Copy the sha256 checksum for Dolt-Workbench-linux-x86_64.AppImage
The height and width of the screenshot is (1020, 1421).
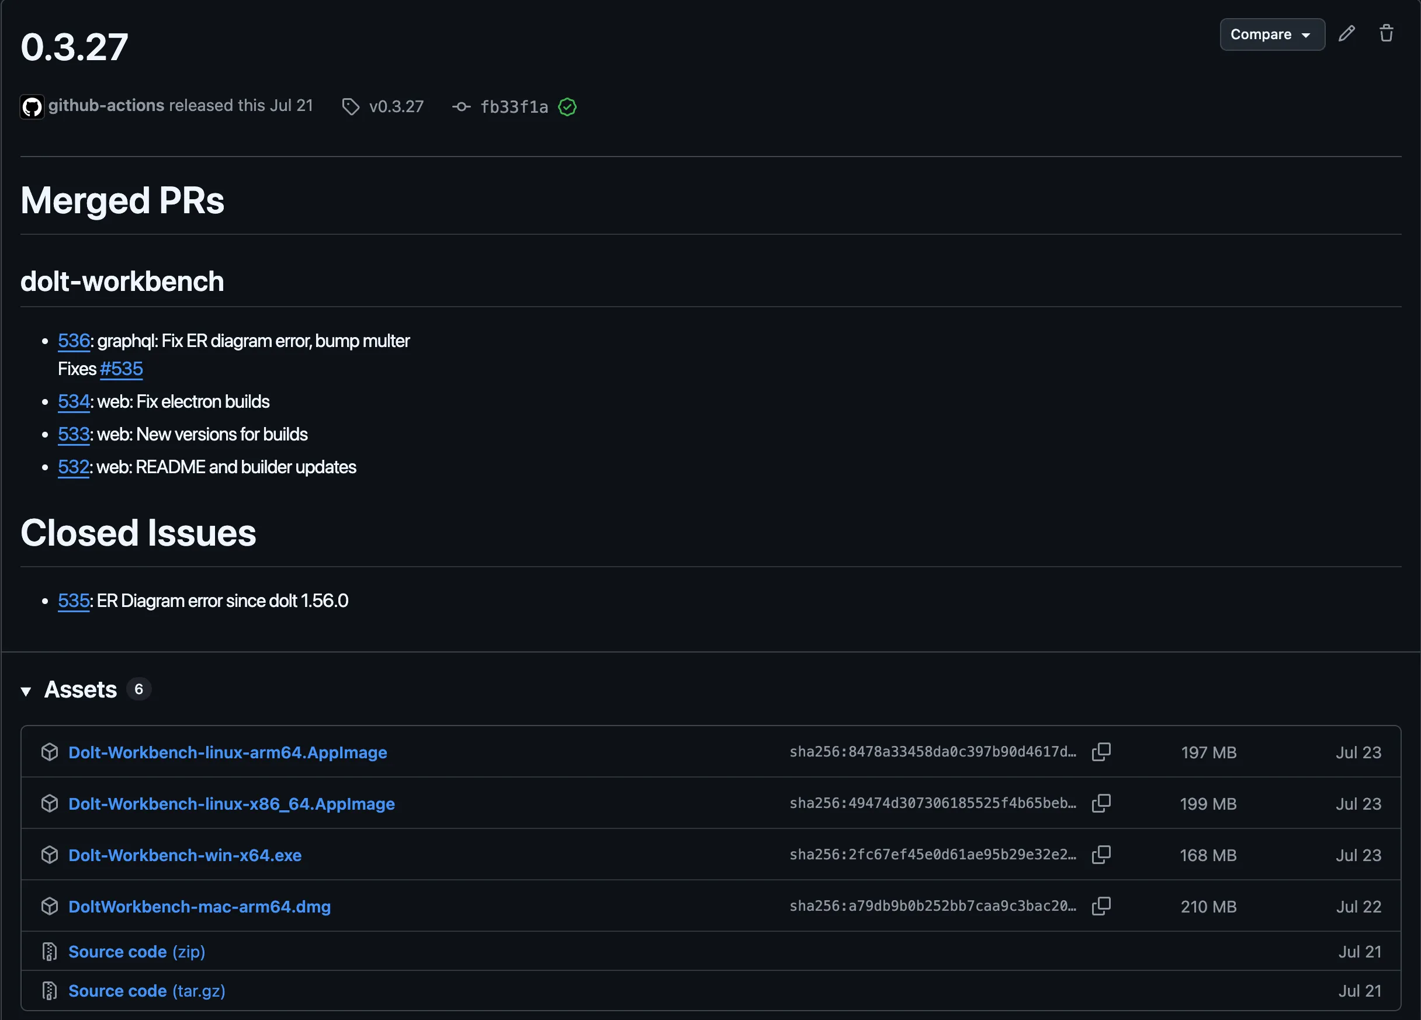click(x=1101, y=803)
